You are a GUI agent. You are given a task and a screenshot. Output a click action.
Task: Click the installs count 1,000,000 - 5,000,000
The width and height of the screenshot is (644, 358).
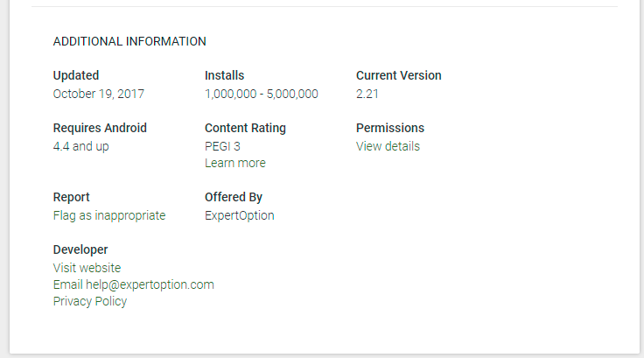coord(262,95)
